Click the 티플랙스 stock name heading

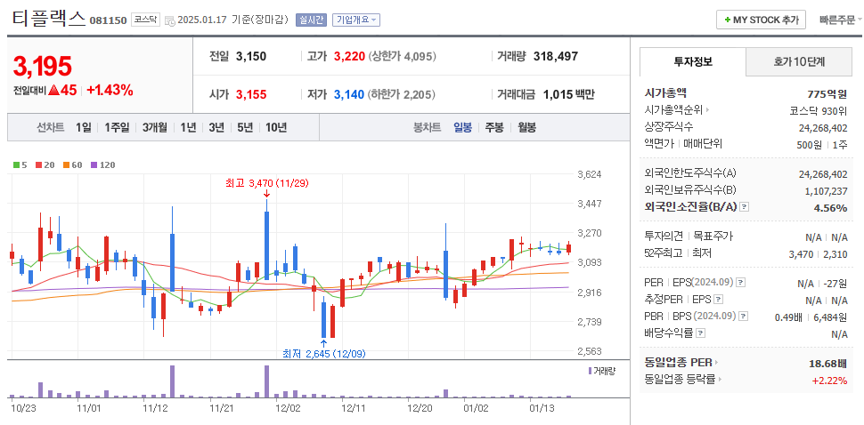click(49, 19)
